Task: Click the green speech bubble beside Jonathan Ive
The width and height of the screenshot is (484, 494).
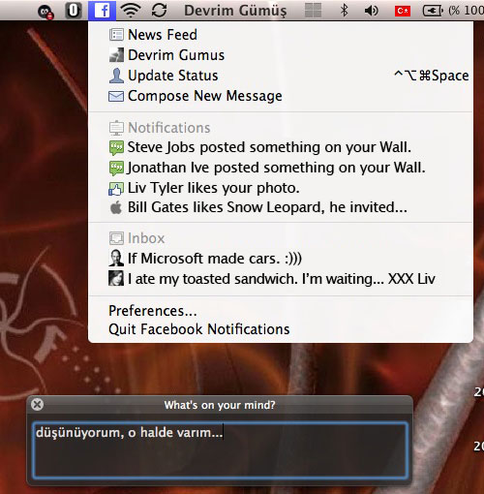Action: coord(116,169)
